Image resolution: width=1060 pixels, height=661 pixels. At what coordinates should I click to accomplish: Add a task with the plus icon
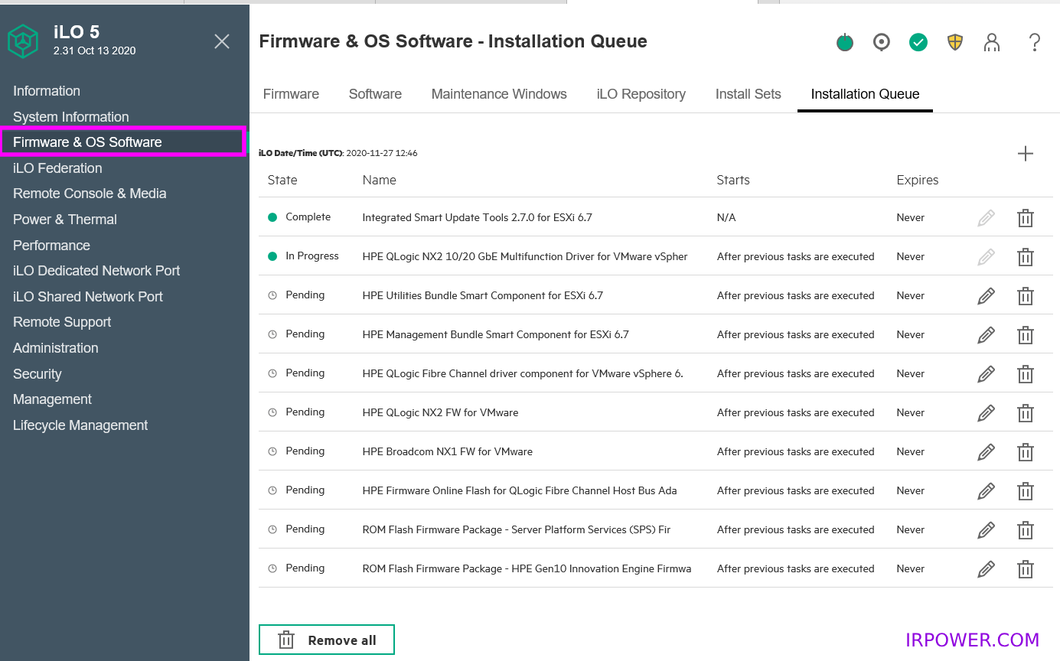(1026, 154)
